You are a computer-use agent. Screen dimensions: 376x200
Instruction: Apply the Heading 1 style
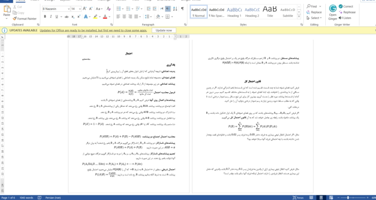tap(234, 12)
